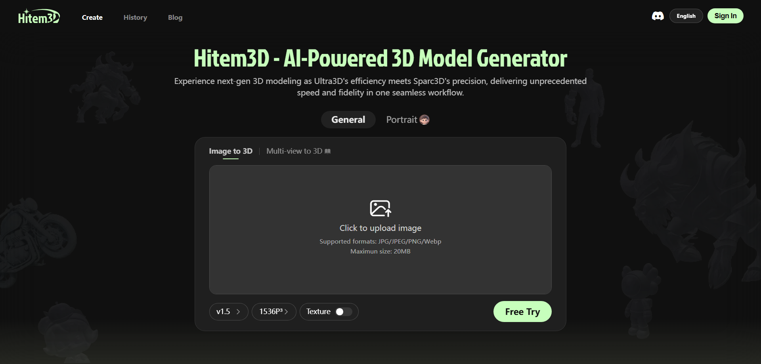761x364 pixels.
Task: Click the Sign In button
Action: click(725, 16)
